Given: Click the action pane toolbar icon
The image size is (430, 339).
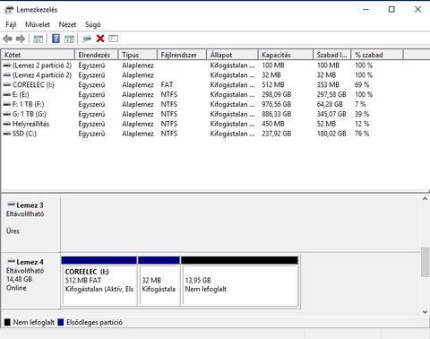Looking at the screenshot, I should pyautogui.click(x=69, y=39).
